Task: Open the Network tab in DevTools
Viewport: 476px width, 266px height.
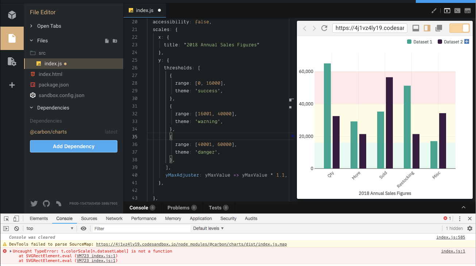Action: coord(114,219)
